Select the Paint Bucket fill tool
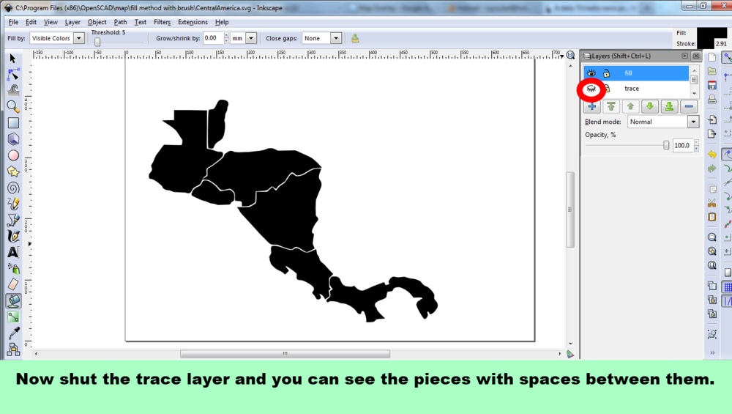 point(13,300)
